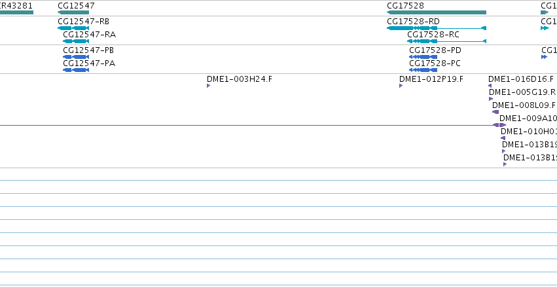Click the CG17528-RC transcript label
The height and width of the screenshot is (288, 557).
click(433, 35)
